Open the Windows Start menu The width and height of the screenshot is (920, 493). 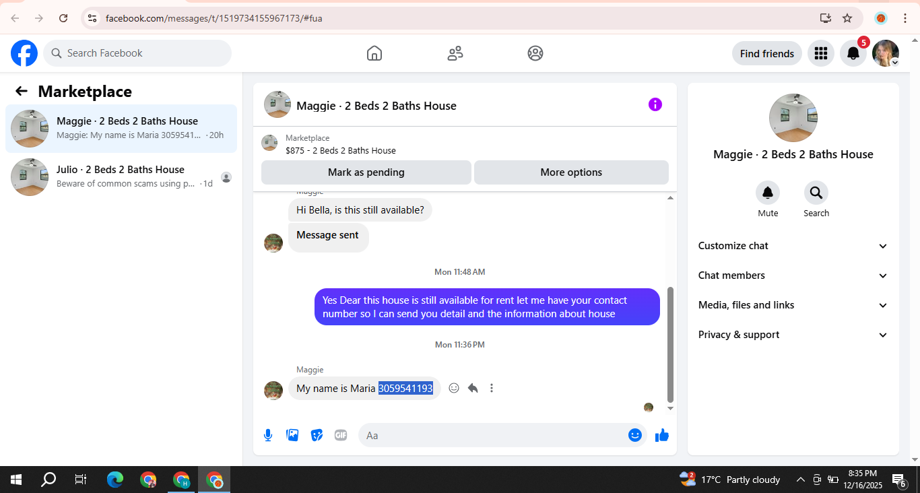[x=16, y=480]
